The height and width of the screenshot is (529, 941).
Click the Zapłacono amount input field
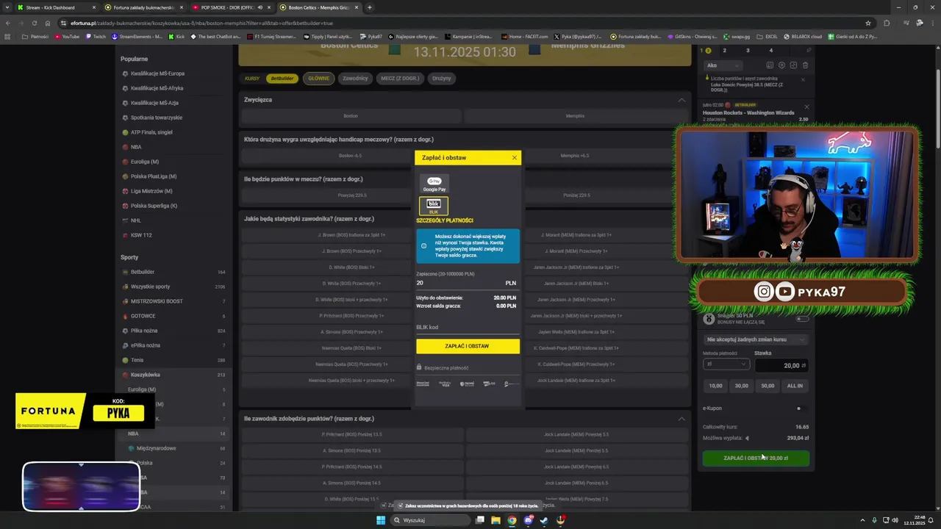coord(468,283)
